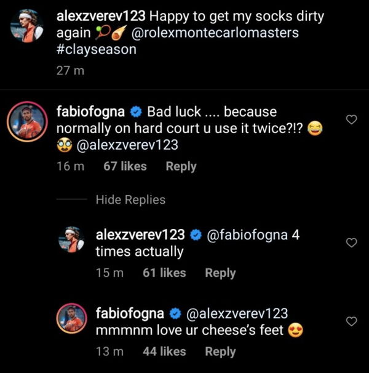Viewport: 369px width, 373px height.
Task: Tap verified badge next to fabiofogna's top comment
Action: point(137,112)
